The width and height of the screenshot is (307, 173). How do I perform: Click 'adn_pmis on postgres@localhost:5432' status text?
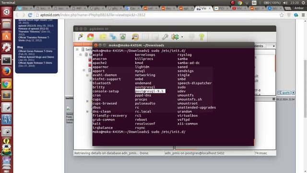tap(194, 153)
